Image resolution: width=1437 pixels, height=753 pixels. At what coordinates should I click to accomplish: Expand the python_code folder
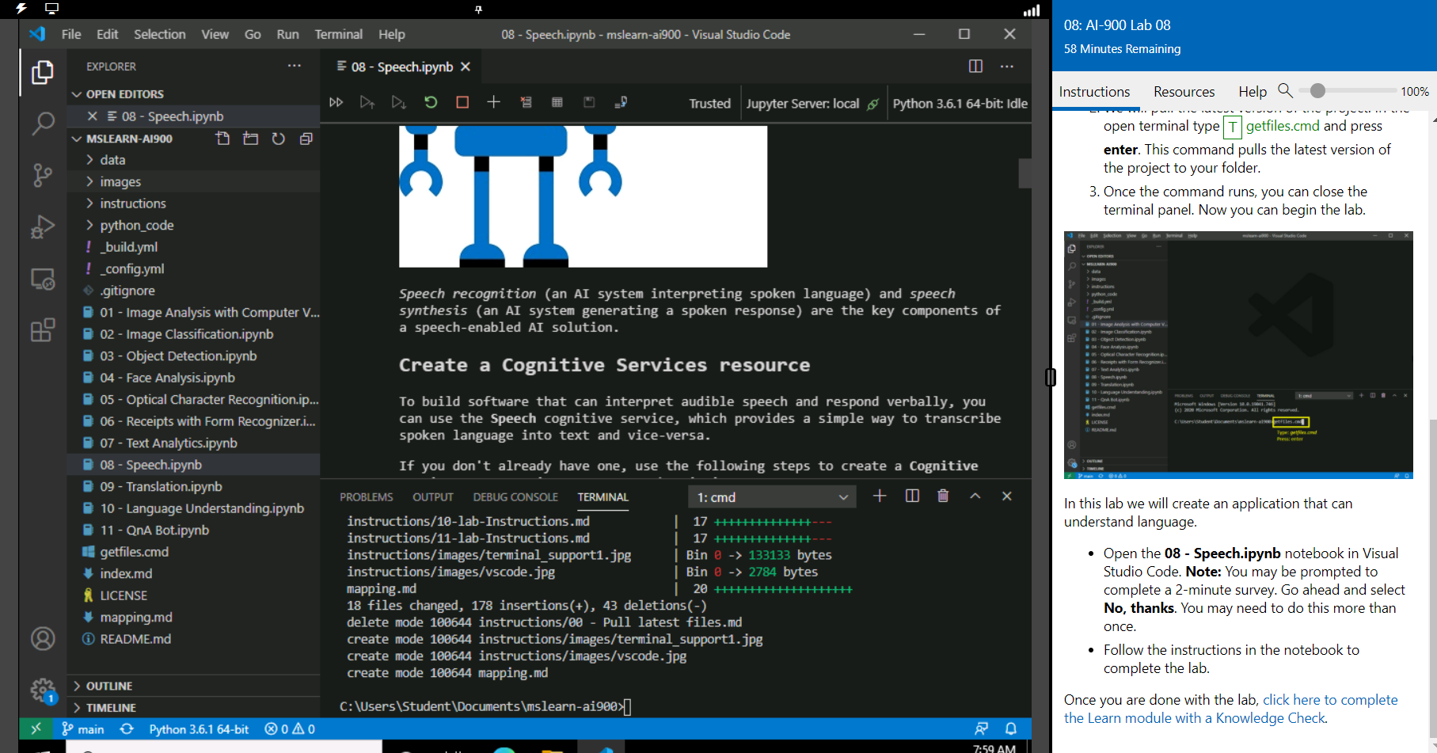136,226
